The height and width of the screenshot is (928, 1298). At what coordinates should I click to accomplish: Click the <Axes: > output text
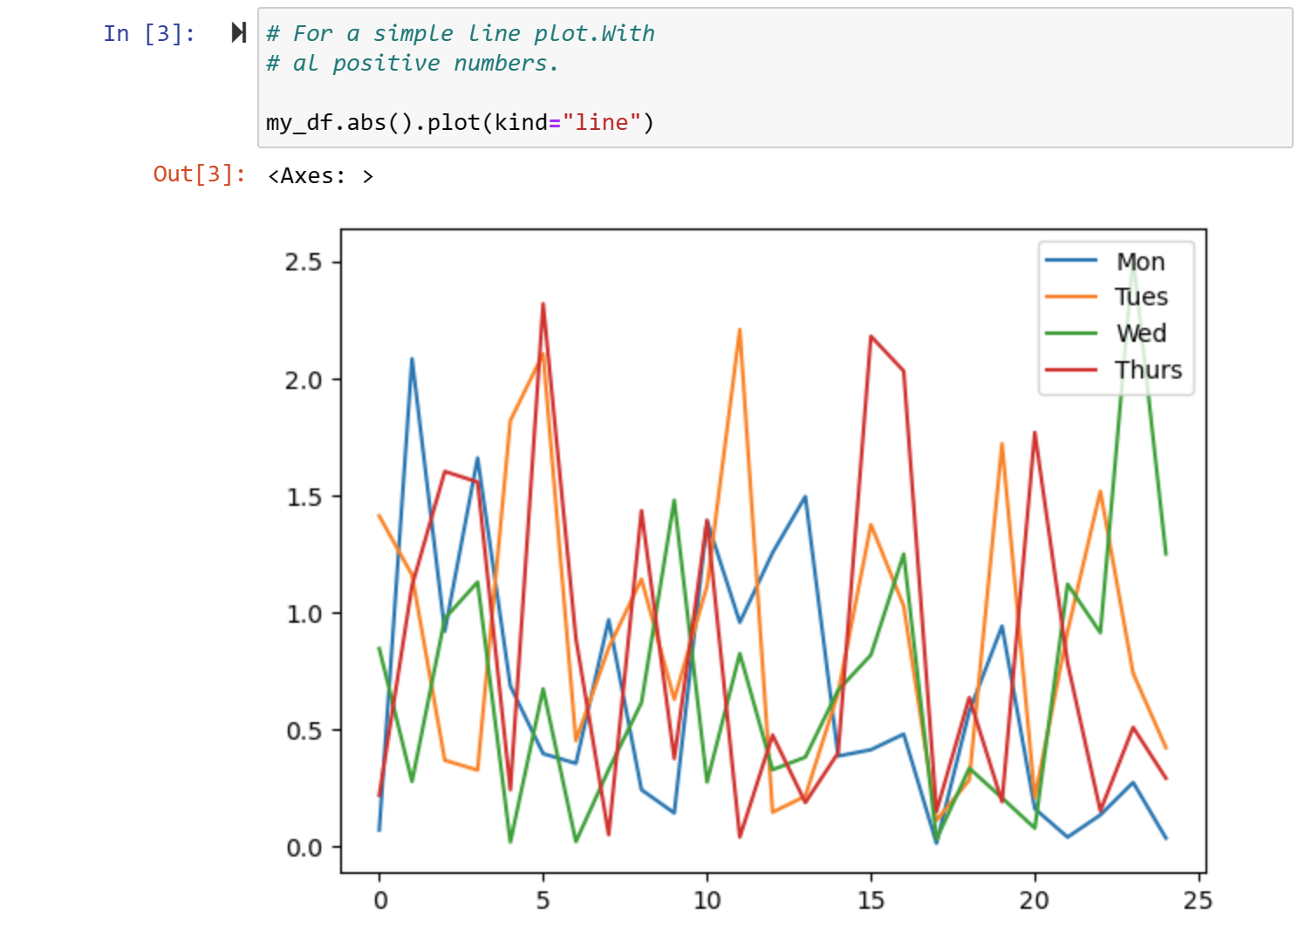320,176
